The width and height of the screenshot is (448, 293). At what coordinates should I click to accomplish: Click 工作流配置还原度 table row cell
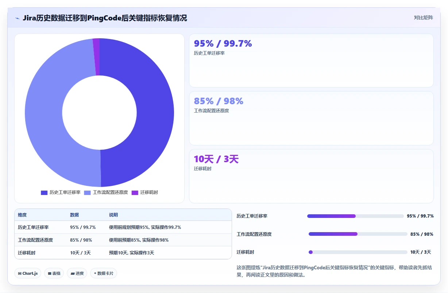[x=35, y=240]
